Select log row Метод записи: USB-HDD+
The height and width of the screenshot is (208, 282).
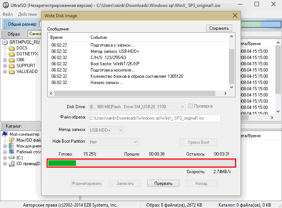click(138, 51)
